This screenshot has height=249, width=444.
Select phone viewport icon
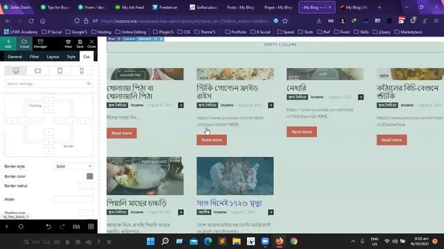pyautogui.click(x=82, y=71)
